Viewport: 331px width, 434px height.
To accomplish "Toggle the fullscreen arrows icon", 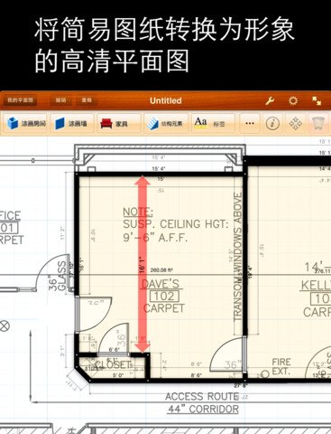I will pos(317,100).
